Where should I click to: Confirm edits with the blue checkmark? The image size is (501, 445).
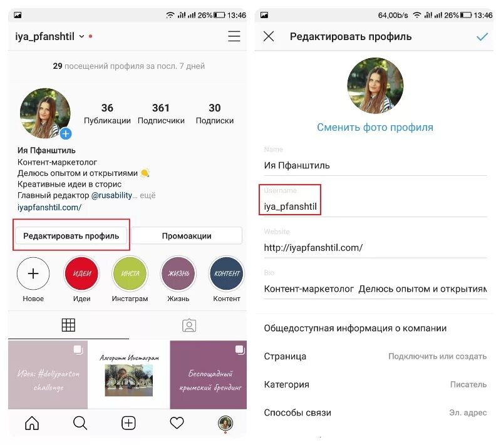pos(482,37)
